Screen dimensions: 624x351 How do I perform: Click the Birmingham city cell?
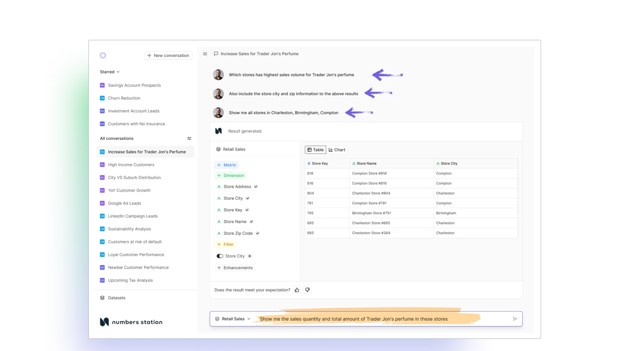[476, 213]
